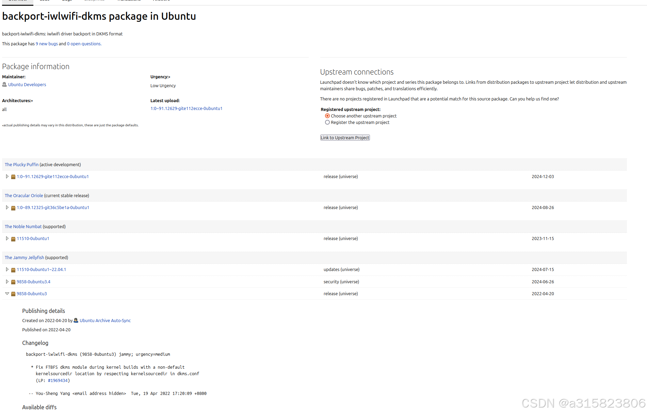Open version 1:0~89.12325-git36c5be1a-0ubuntu1 link
This screenshot has height=414, width=647.
click(x=53, y=207)
